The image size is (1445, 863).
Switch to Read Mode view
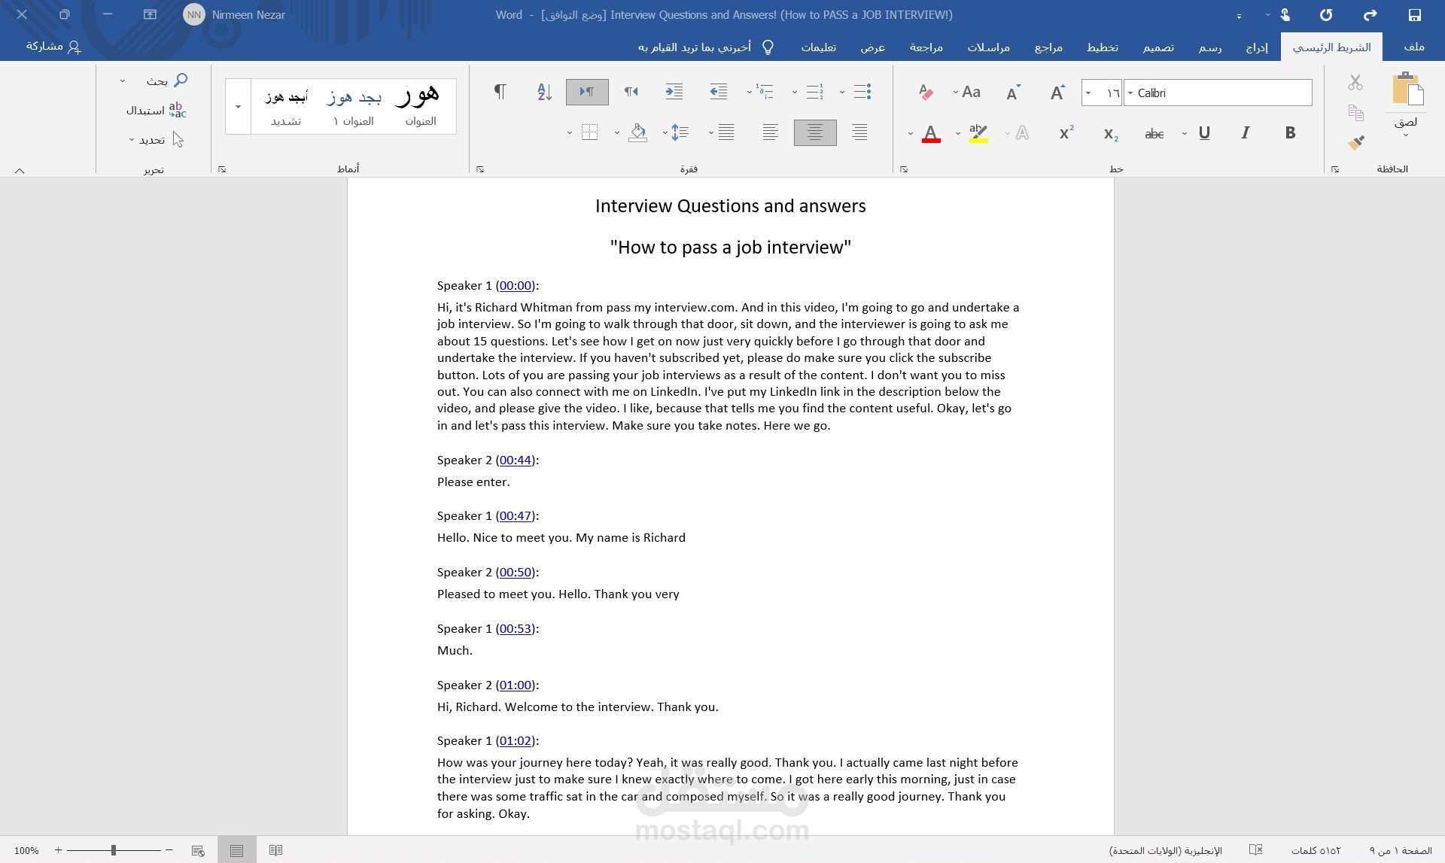(x=276, y=850)
